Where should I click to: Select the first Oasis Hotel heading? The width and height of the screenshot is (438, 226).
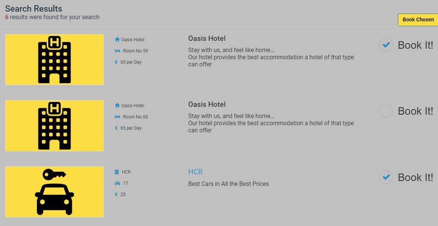point(207,38)
